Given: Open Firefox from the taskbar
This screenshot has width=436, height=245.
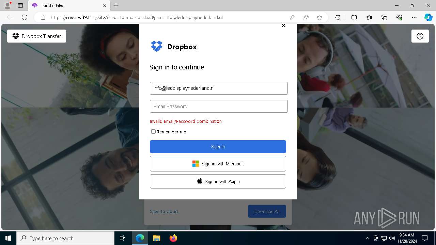Looking at the screenshot, I should [173, 238].
